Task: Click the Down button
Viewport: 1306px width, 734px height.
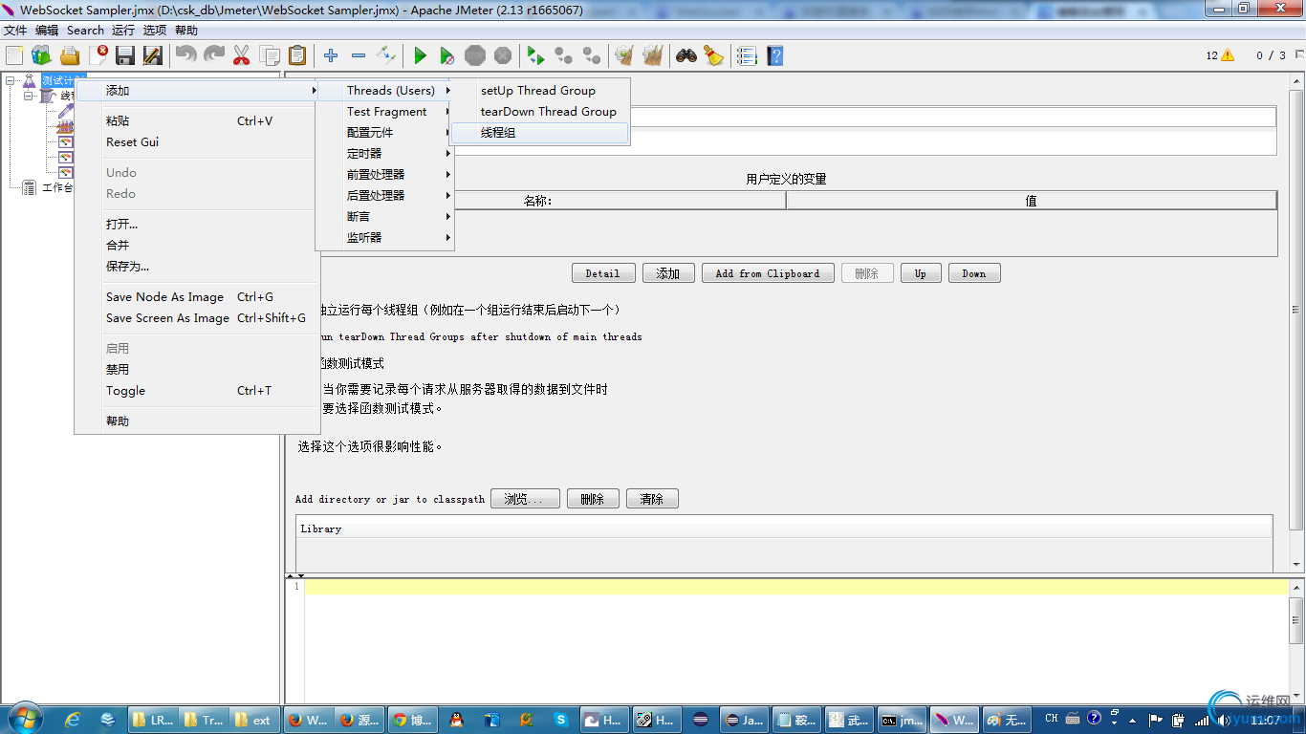Action: (x=974, y=273)
